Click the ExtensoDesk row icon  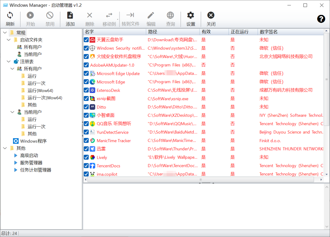coord(92,90)
